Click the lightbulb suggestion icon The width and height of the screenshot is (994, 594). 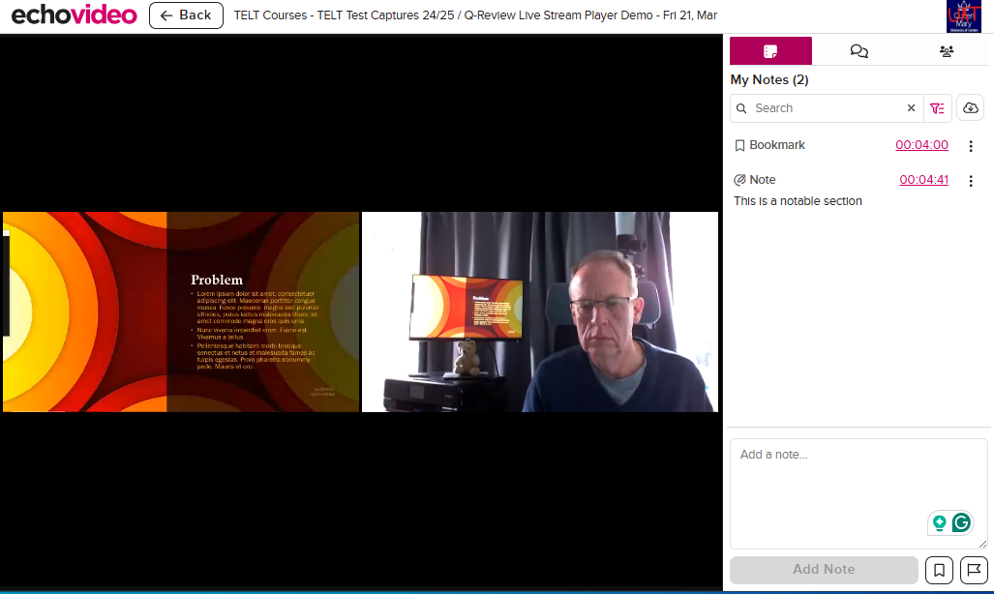pyautogui.click(x=938, y=521)
